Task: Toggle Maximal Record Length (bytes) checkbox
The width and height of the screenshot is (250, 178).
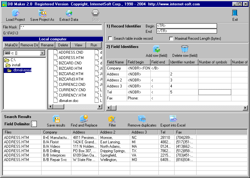Action: [x=171, y=39]
